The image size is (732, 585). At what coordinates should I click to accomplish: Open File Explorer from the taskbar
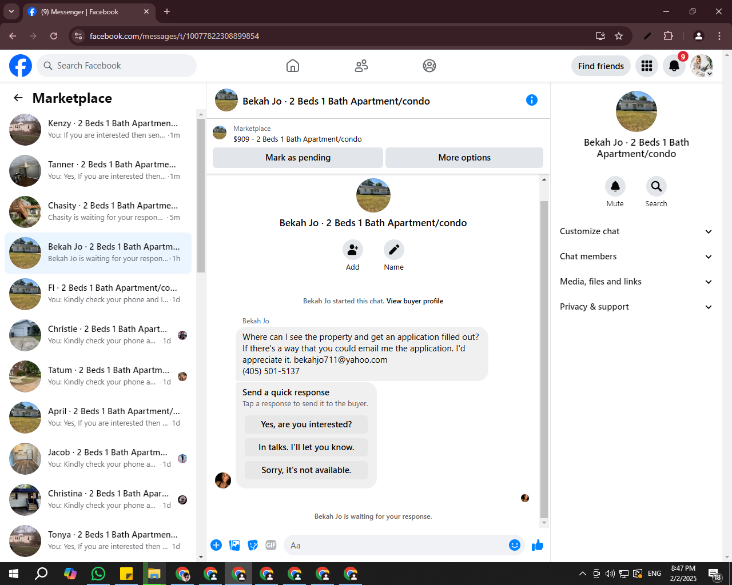click(x=154, y=574)
